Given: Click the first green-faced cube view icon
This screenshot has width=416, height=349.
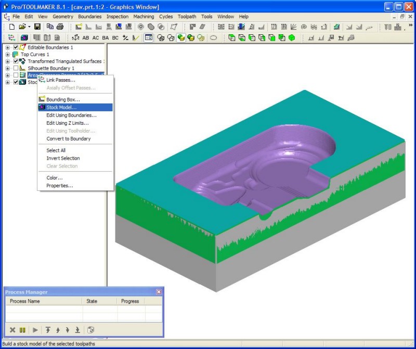Looking at the screenshot, I should point(231,37).
